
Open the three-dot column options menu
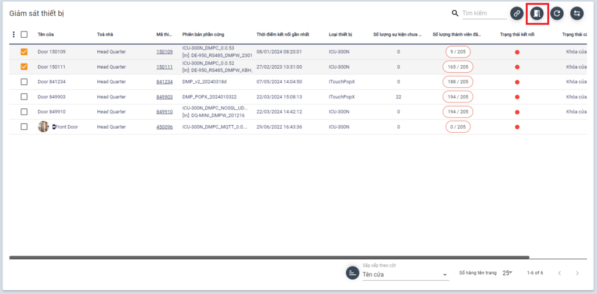tap(14, 34)
